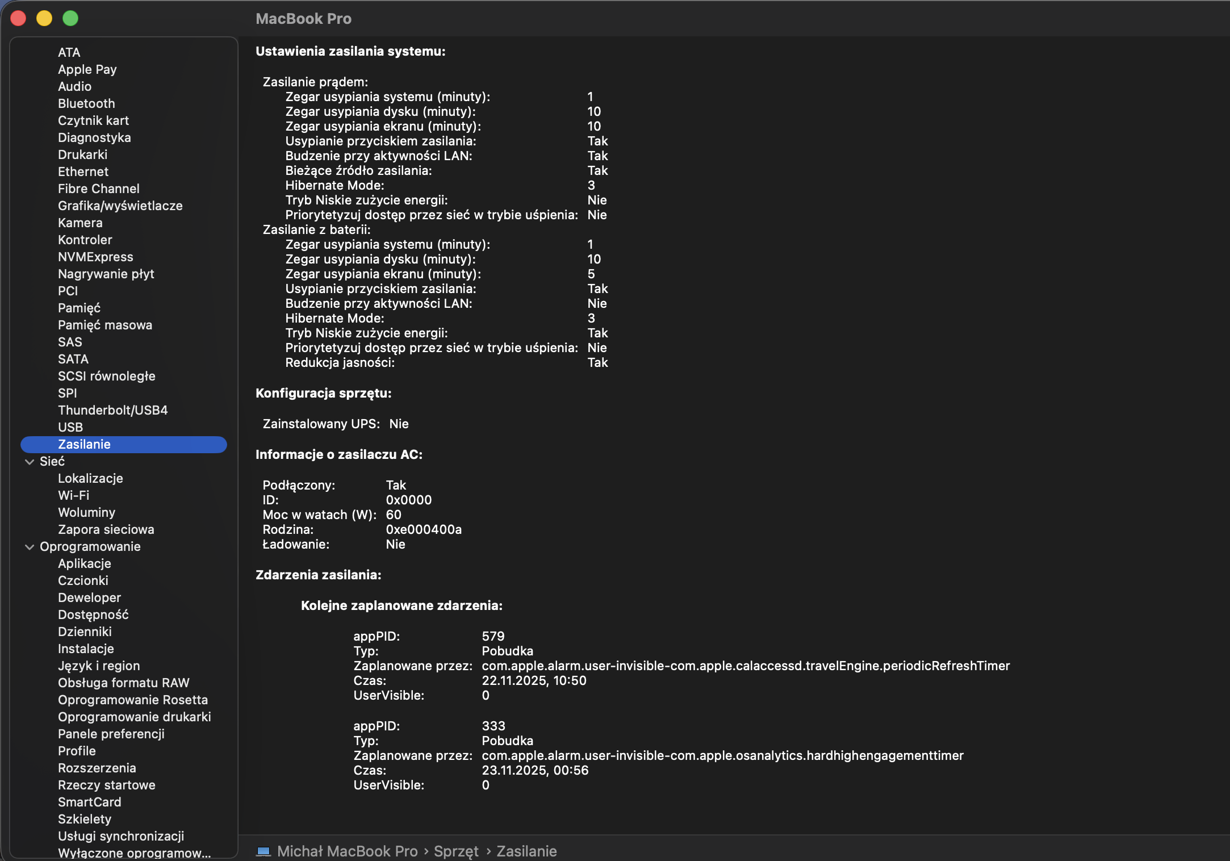Select Grafika/wyświetlacze in the sidebar
The image size is (1230, 861).
pos(120,206)
